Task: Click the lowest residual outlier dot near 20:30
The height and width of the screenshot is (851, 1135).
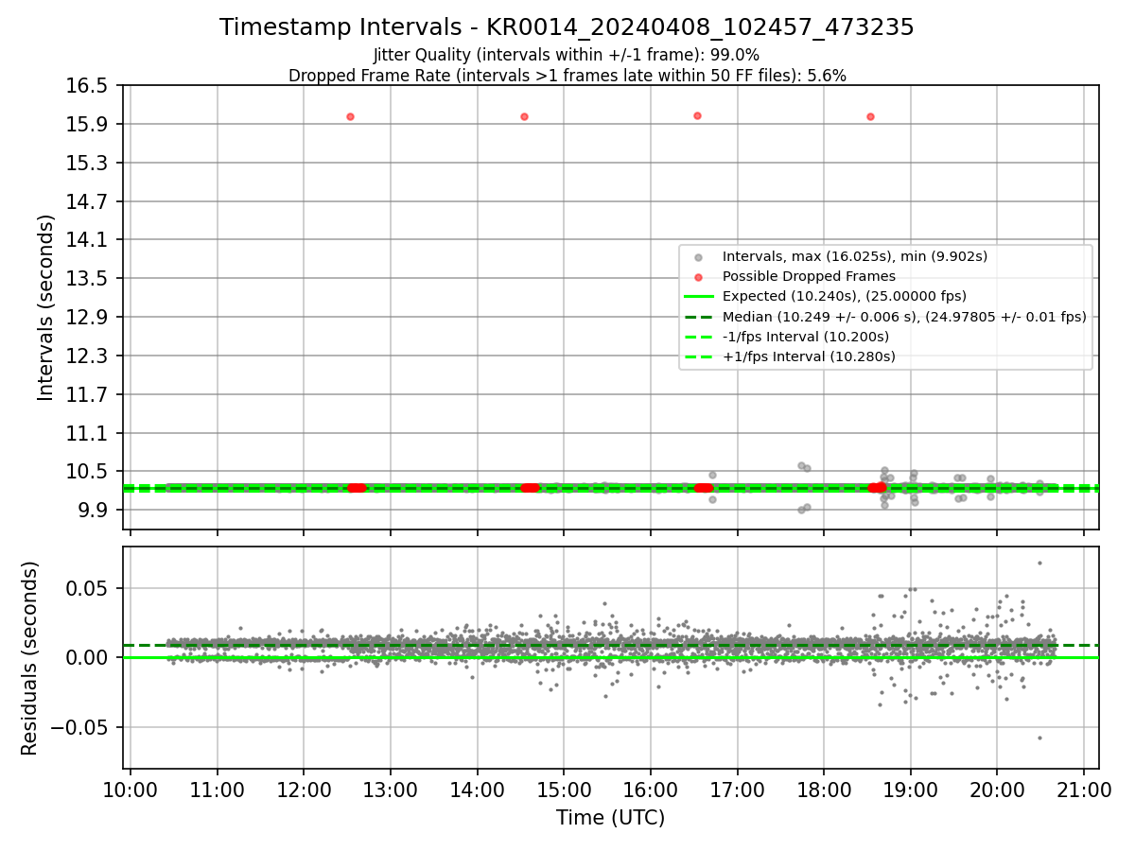Action: (1039, 738)
